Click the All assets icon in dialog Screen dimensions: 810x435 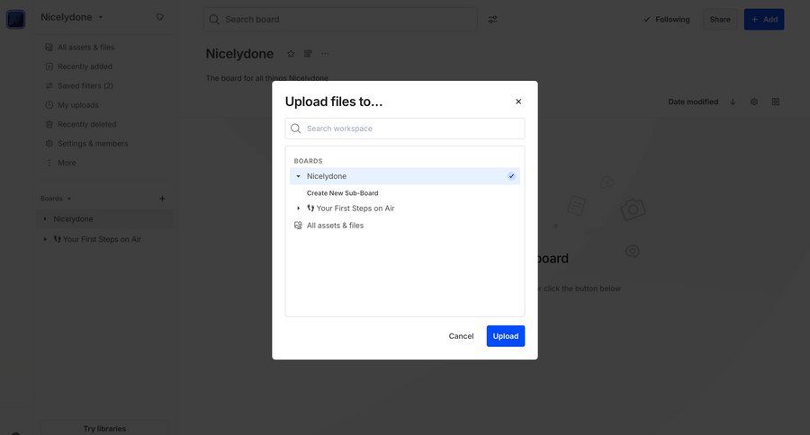(298, 226)
